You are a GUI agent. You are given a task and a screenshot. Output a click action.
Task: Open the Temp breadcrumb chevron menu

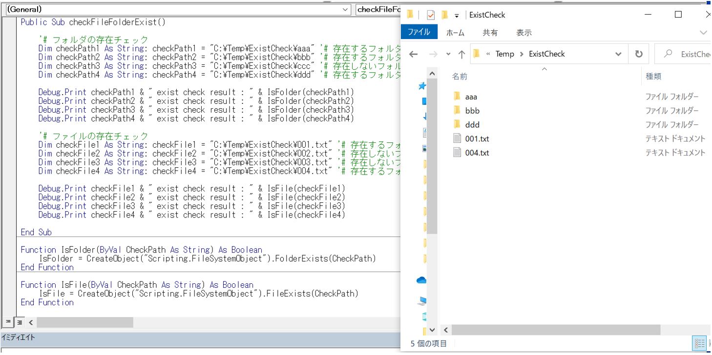pyautogui.click(x=522, y=54)
